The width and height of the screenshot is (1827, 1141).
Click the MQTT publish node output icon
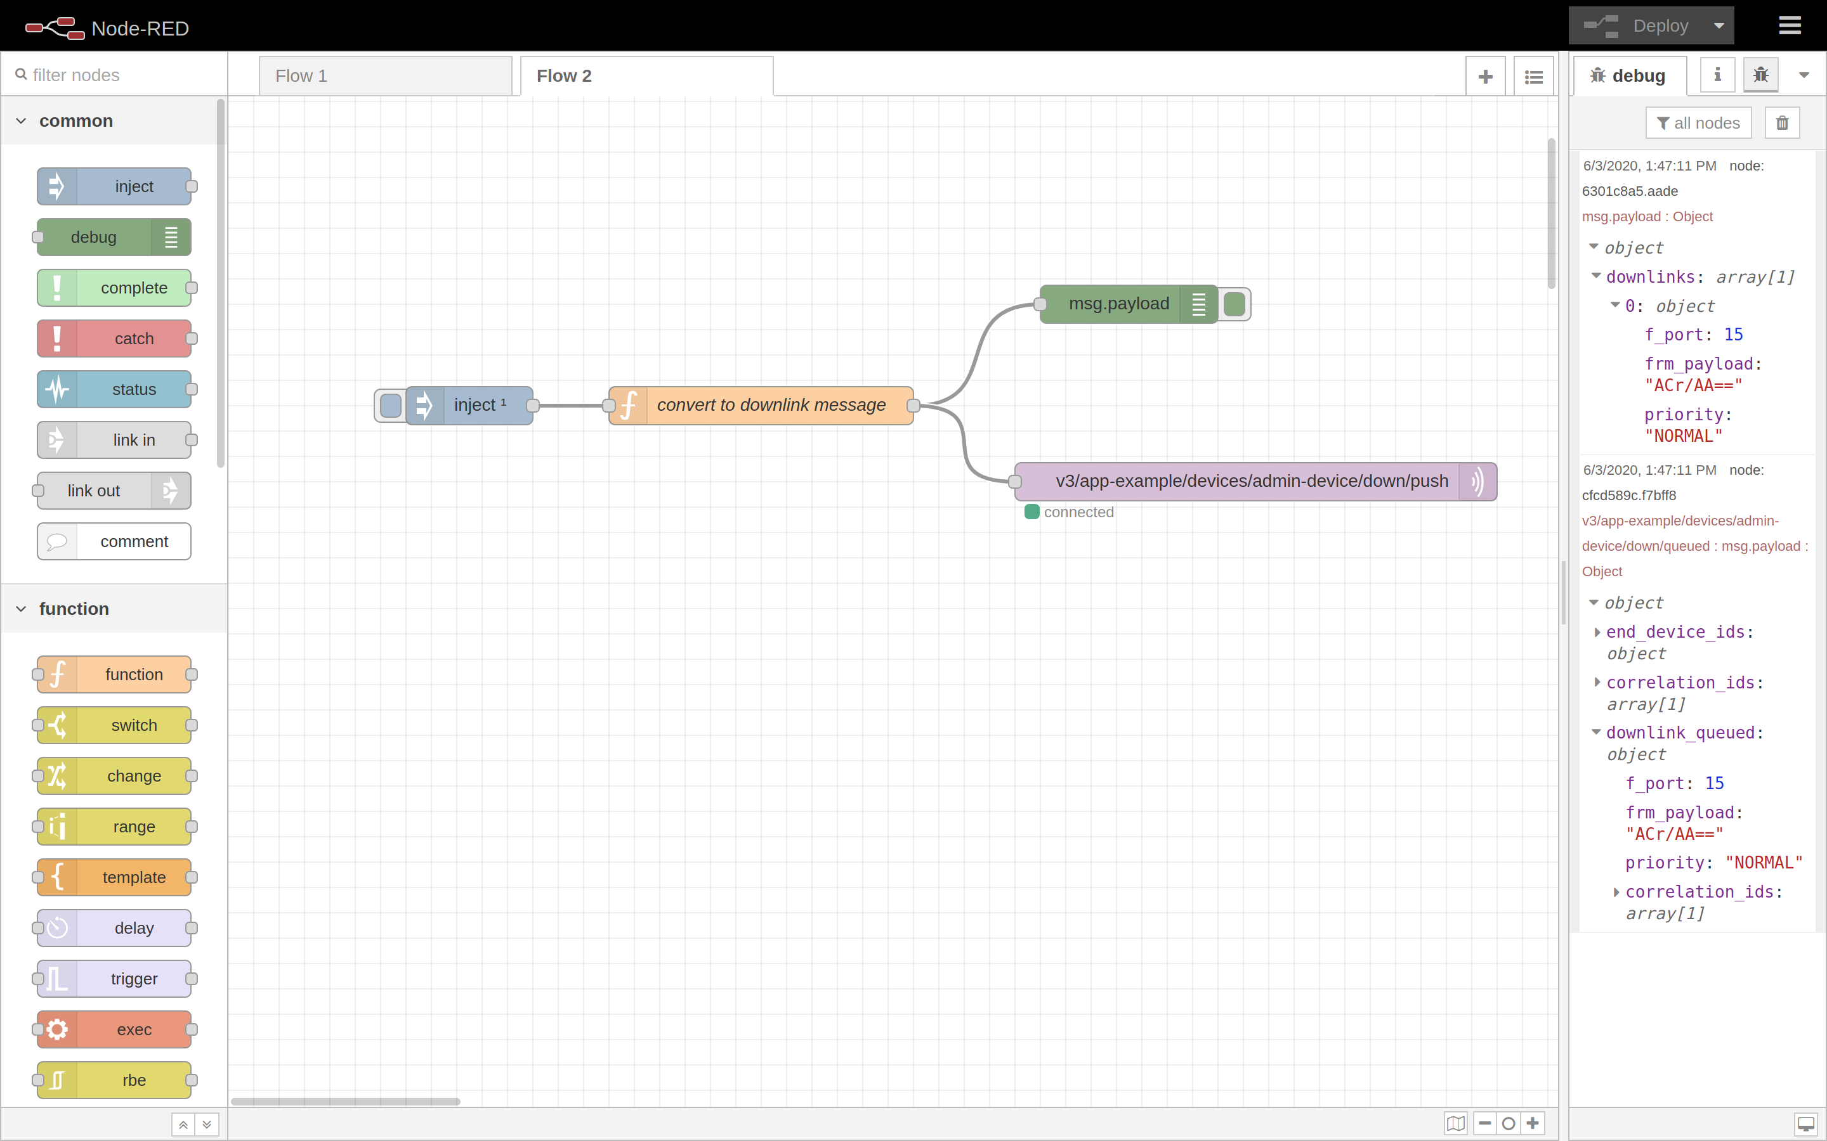[1476, 480]
